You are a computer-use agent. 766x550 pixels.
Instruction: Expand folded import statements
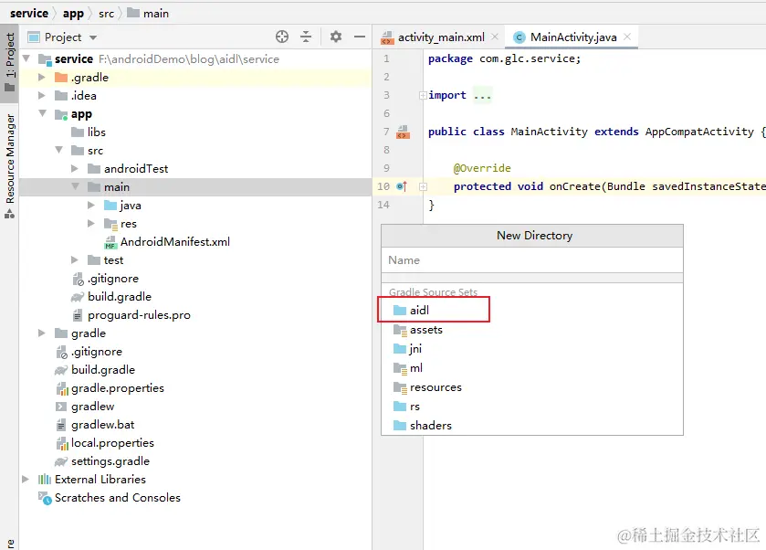tap(423, 95)
